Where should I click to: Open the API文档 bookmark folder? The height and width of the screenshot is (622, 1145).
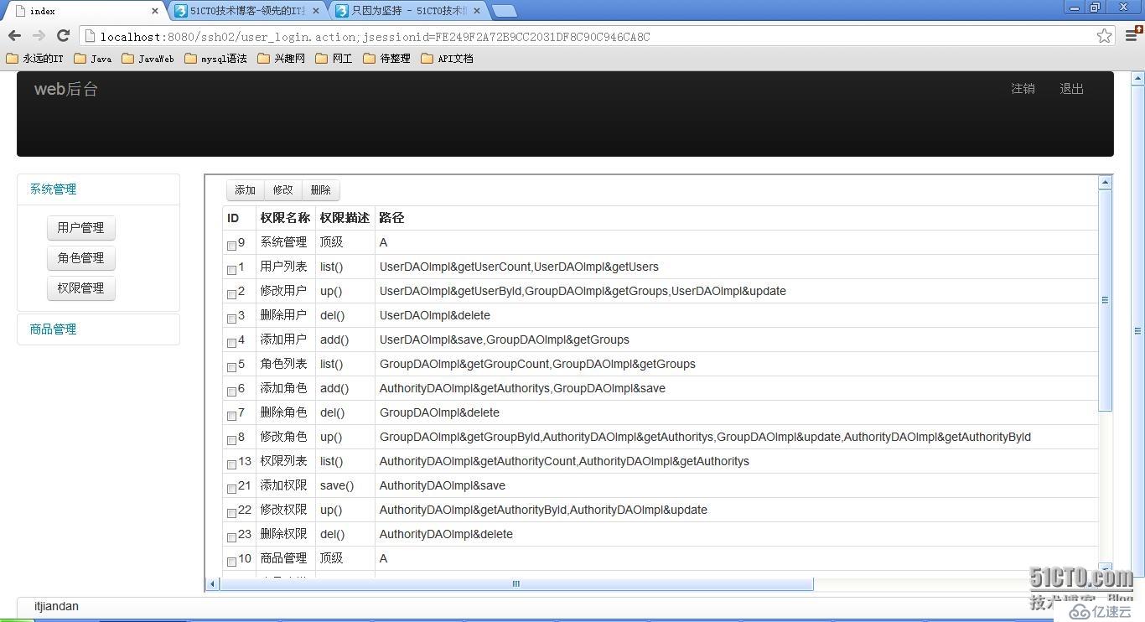(x=447, y=59)
